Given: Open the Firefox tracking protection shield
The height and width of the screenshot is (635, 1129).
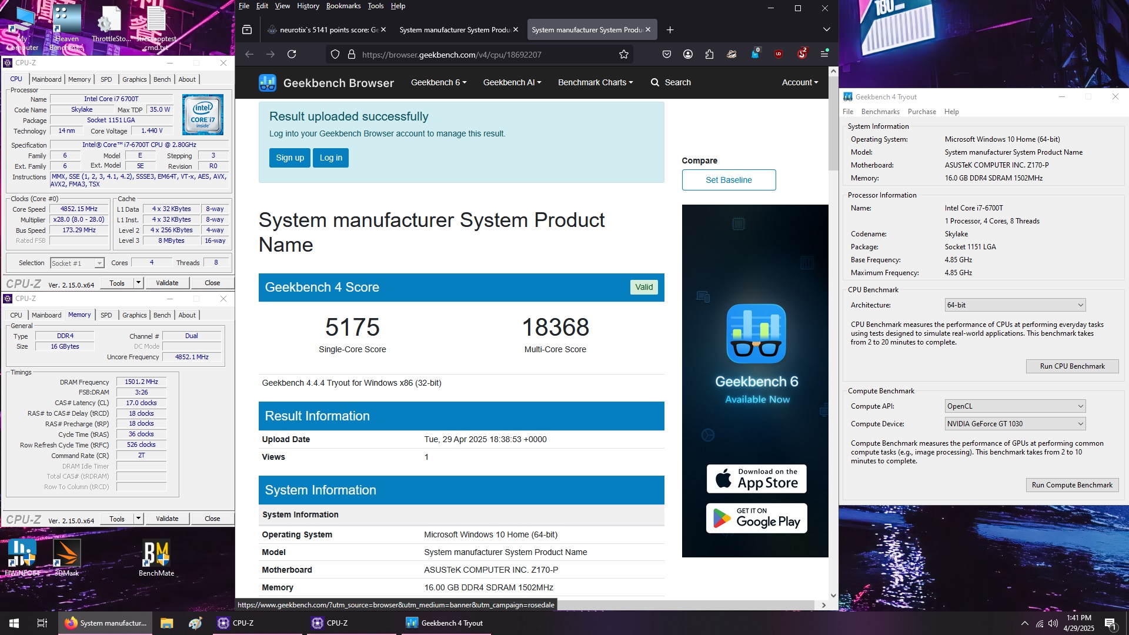Looking at the screenshot, I should pyautogui.click(x=335, y=54).
